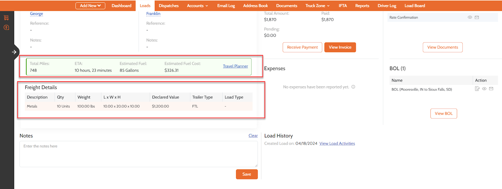Image resolution: width=502 pixels, height=189 pixels.
Task: Edit the BOL Mooresville to Sioux Falls
Action: click(477, 89)
